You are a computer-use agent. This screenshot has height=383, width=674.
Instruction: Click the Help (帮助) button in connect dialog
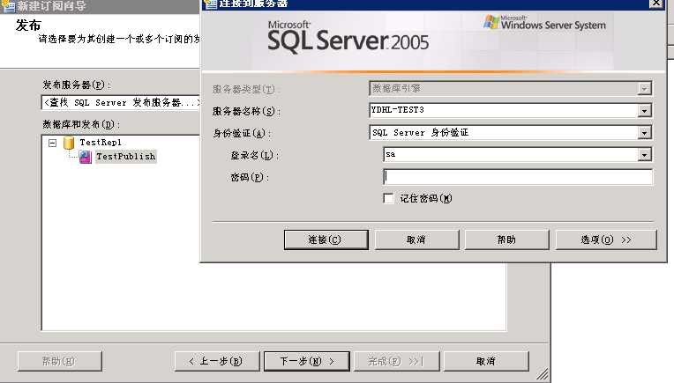click(x=506, y=239)
